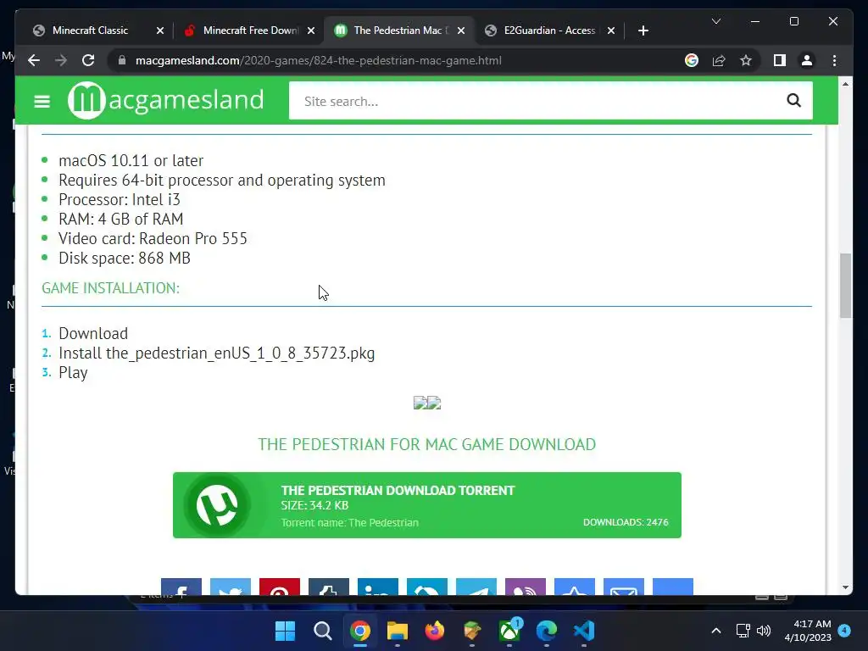This screenshot has width=868, height=651.
Task: Open Chrome side panel
Action: pos(780,60)
